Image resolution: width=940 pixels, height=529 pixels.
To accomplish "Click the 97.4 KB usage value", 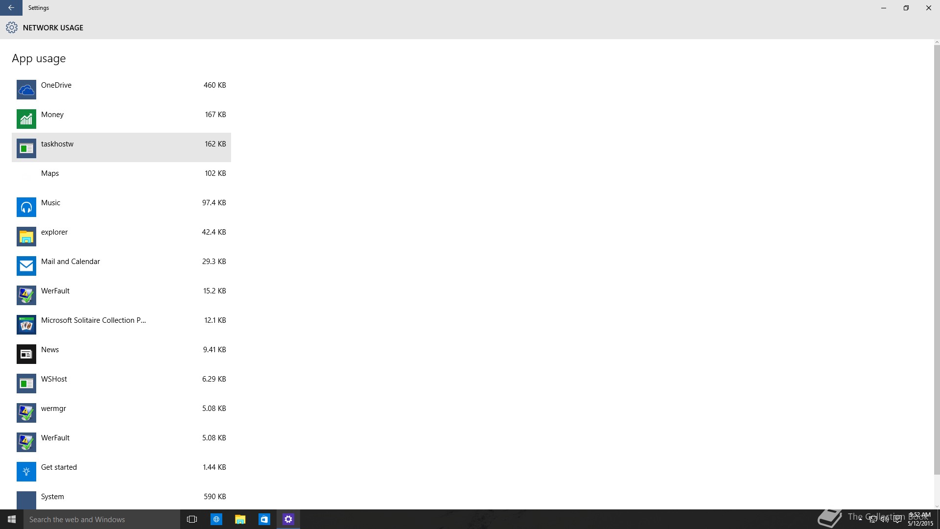I will coord(214,203).
